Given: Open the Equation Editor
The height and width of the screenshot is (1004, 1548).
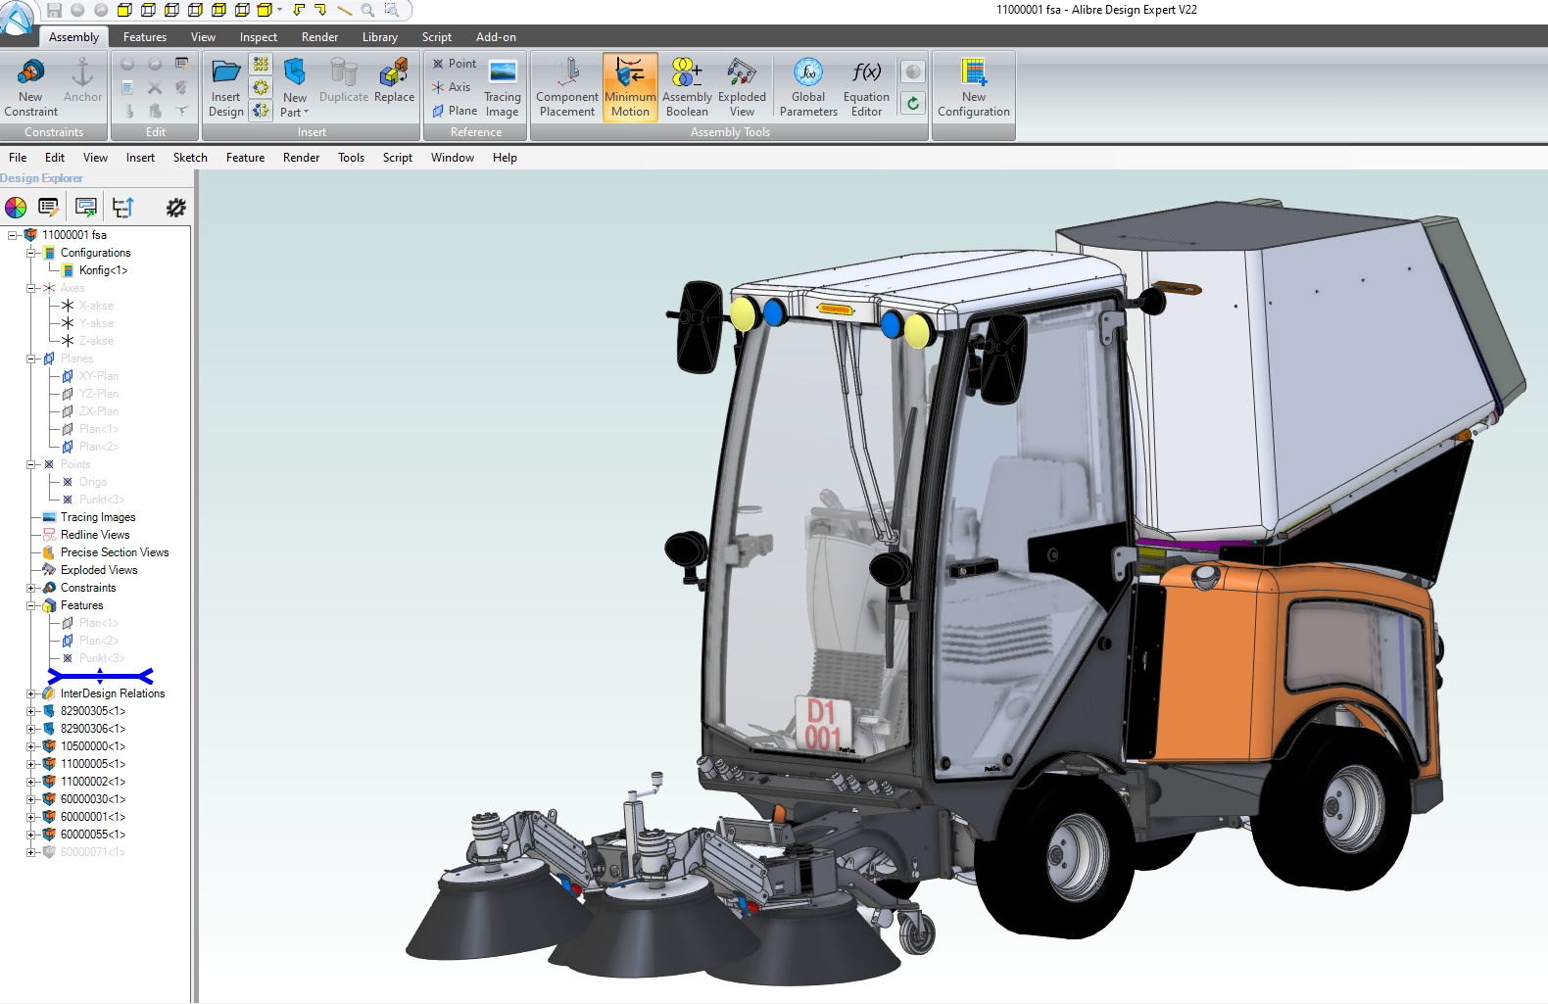Looking at the screenshot, I should (x=866, y=87).
